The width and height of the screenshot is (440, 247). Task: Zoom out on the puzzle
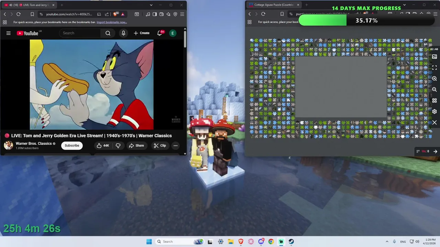click(x=434, y=90)
